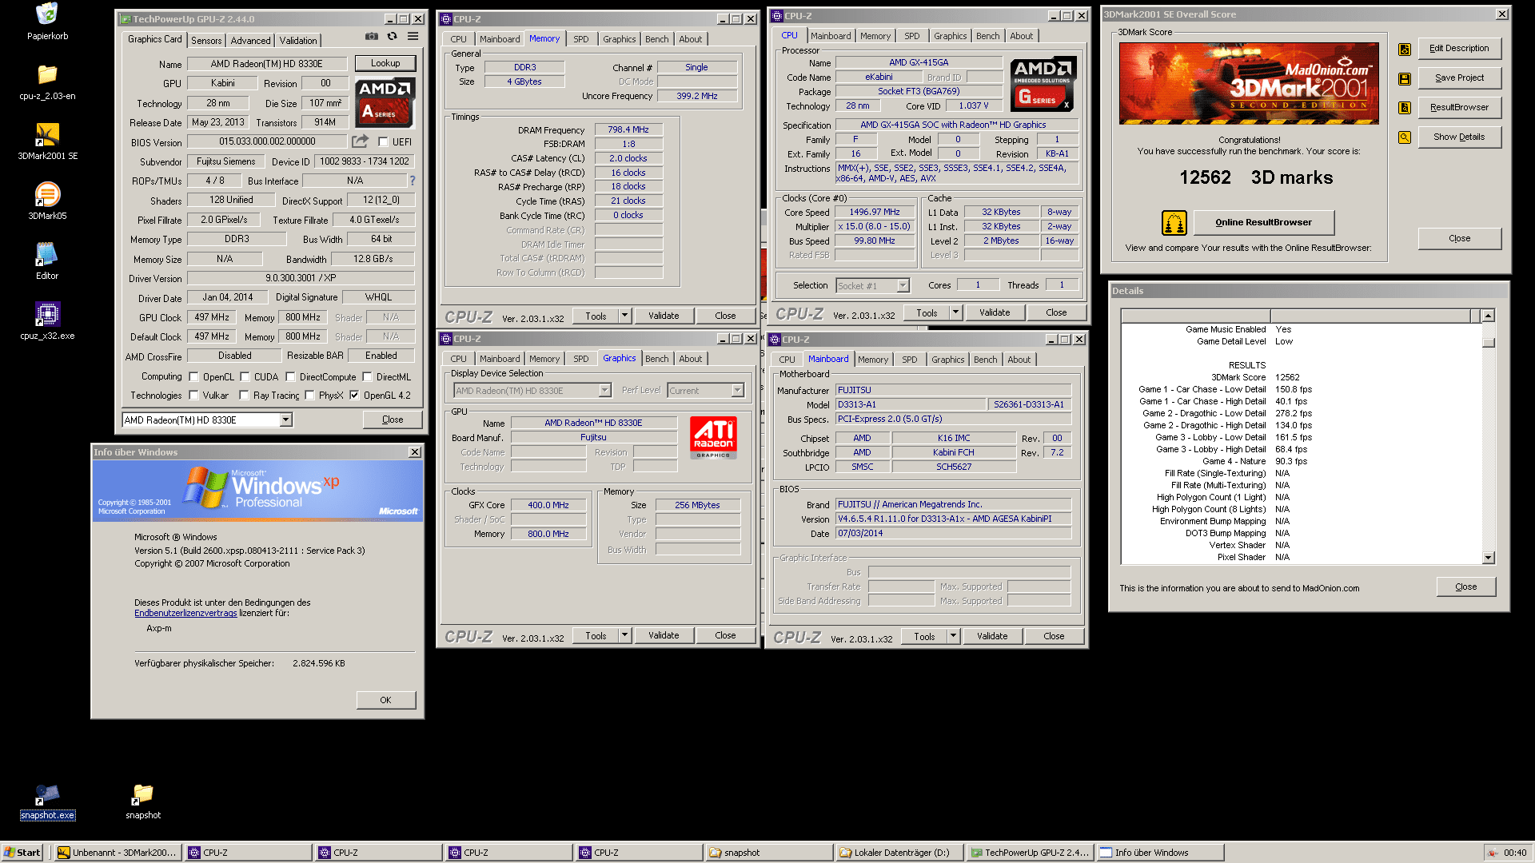The width and height of the screenshot is (1535, 863).
Task: Toggle the OpenGL 4.2 checkbox
Action: 354,395
